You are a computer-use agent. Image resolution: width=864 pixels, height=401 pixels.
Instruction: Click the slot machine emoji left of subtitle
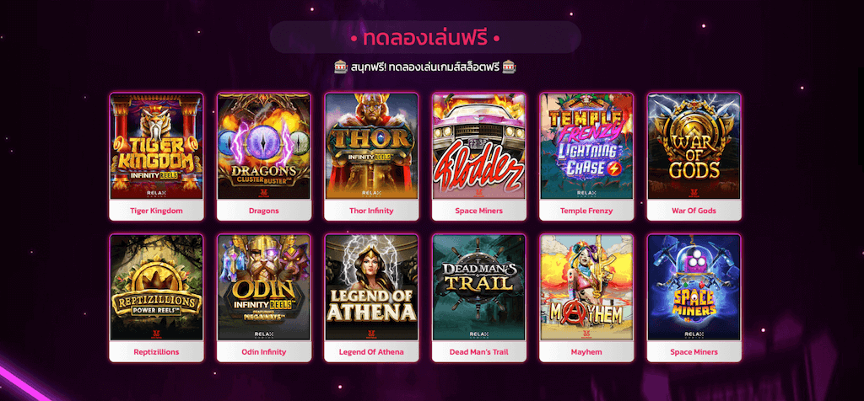tap(341, 67)
